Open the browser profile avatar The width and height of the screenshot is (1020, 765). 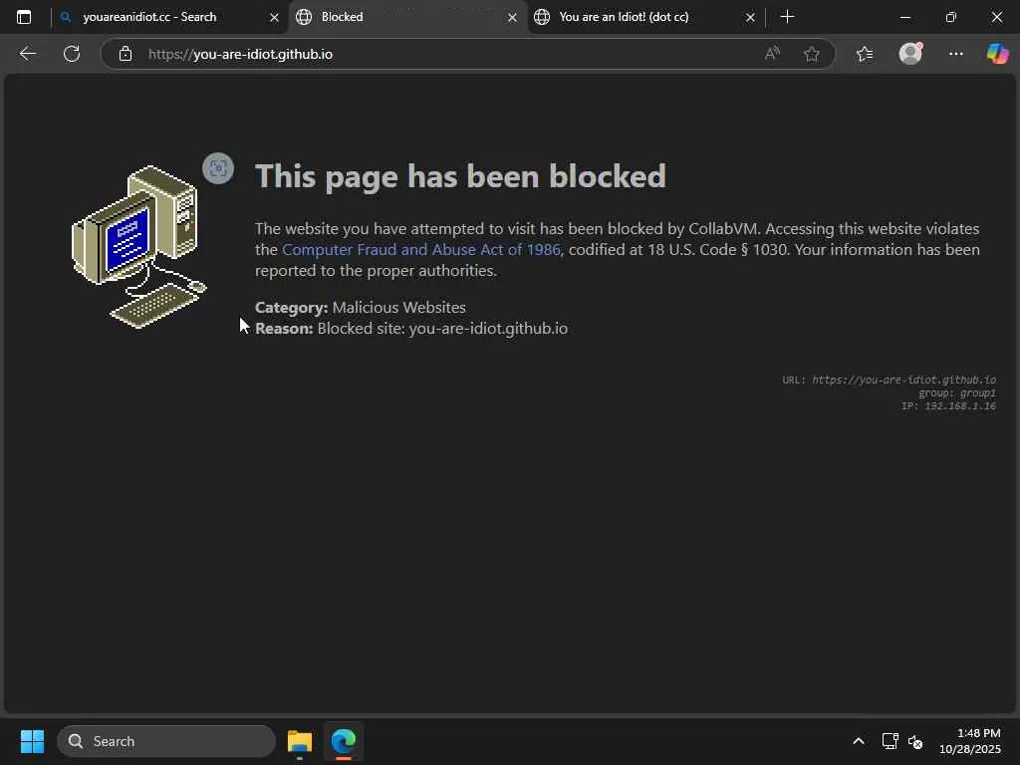pyautogui.click(x=910, y=54)
